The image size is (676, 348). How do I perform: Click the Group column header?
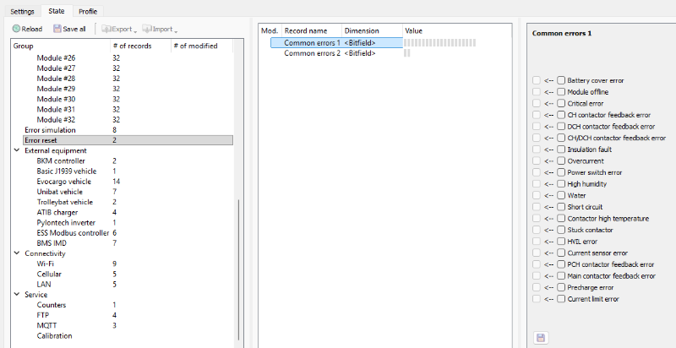click(x=60, y=46)
